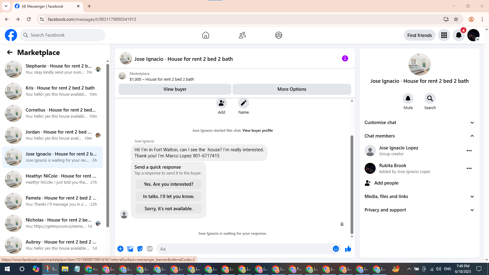Open taskbar volume control icon
The height and width of the screenshot is (275, 489).
point(439,269)
